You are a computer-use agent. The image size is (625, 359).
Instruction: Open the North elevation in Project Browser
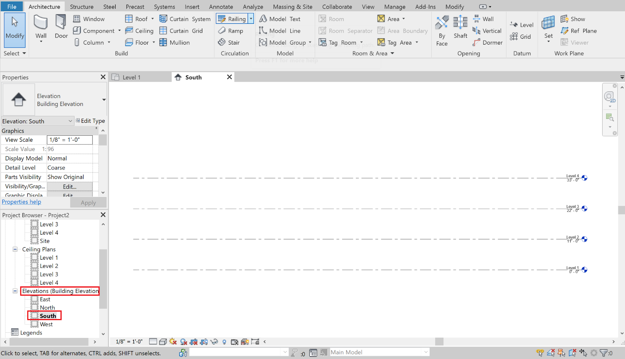pyautogui.click(x=47, y=307)
